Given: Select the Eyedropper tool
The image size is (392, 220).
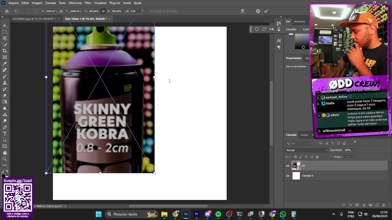Looking at the screenshot, I should (x=5, y=64).
